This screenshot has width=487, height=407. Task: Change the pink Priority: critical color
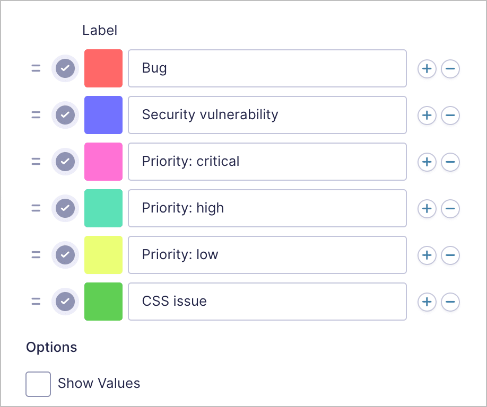103,162
